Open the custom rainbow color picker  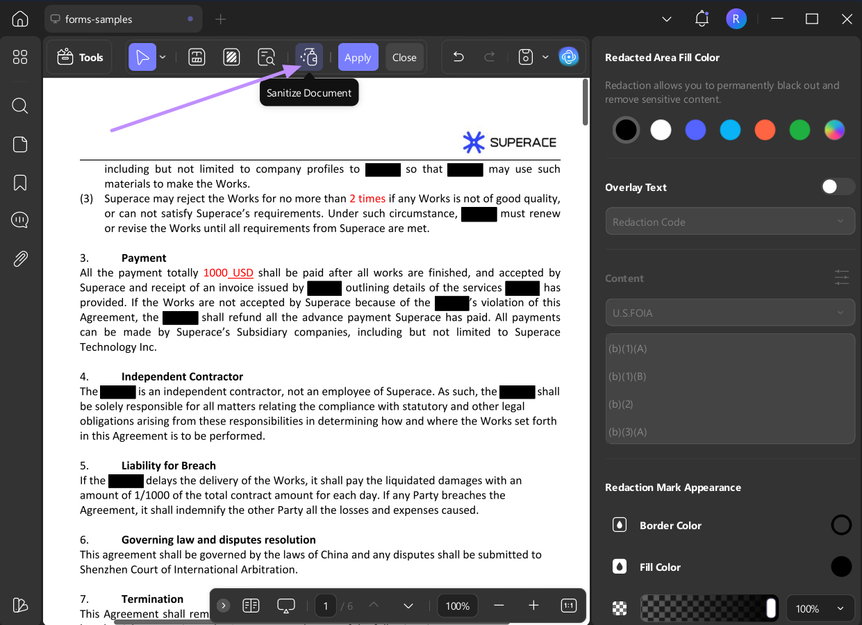tap(834, 129)
